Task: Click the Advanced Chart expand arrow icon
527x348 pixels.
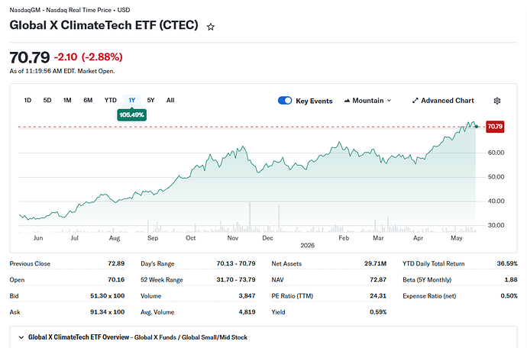Action: (415, 101)
